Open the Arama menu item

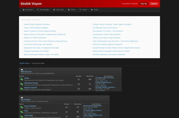point(83,10)
